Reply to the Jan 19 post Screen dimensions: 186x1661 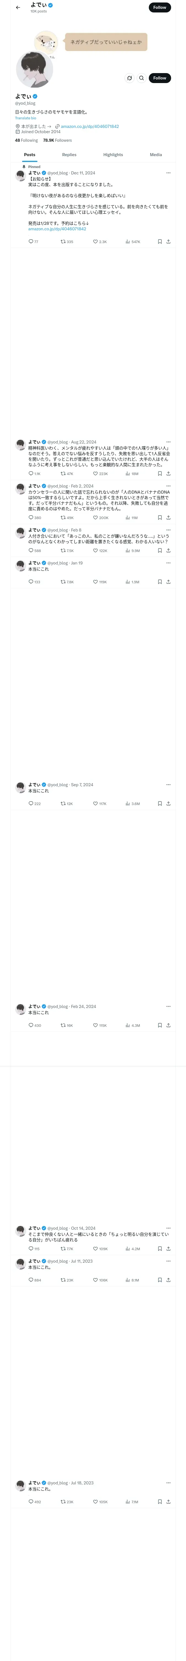click(31, 582)
